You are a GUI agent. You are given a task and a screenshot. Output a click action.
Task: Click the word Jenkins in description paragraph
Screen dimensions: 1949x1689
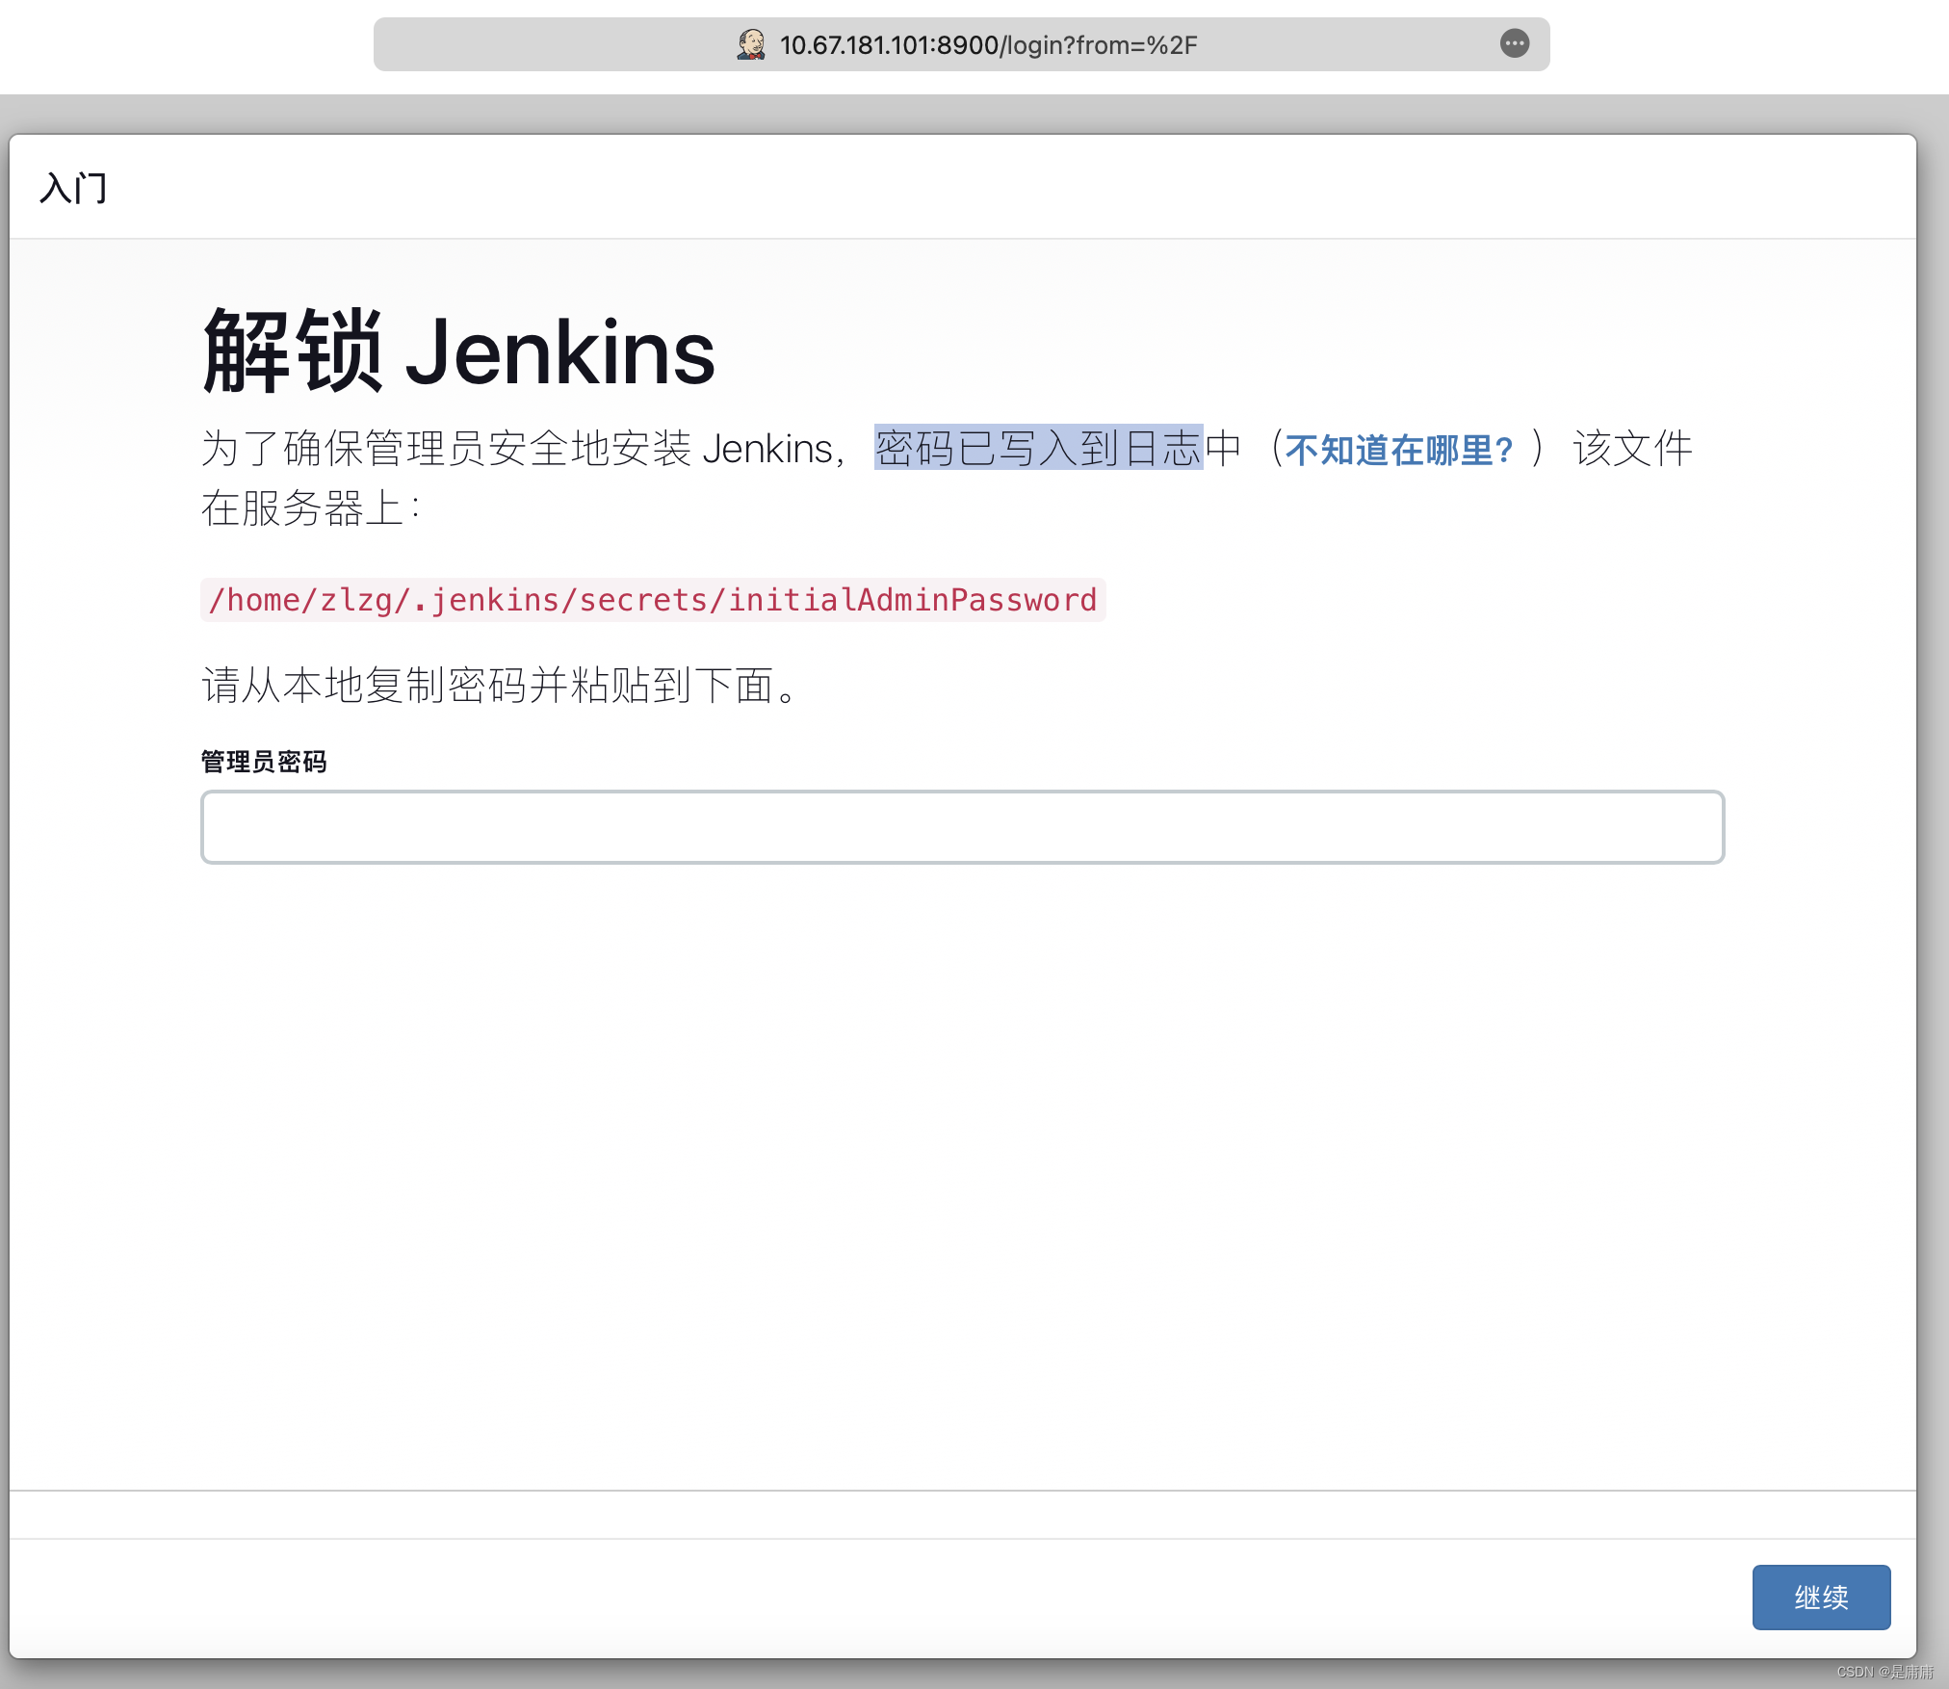pos(767,449)
